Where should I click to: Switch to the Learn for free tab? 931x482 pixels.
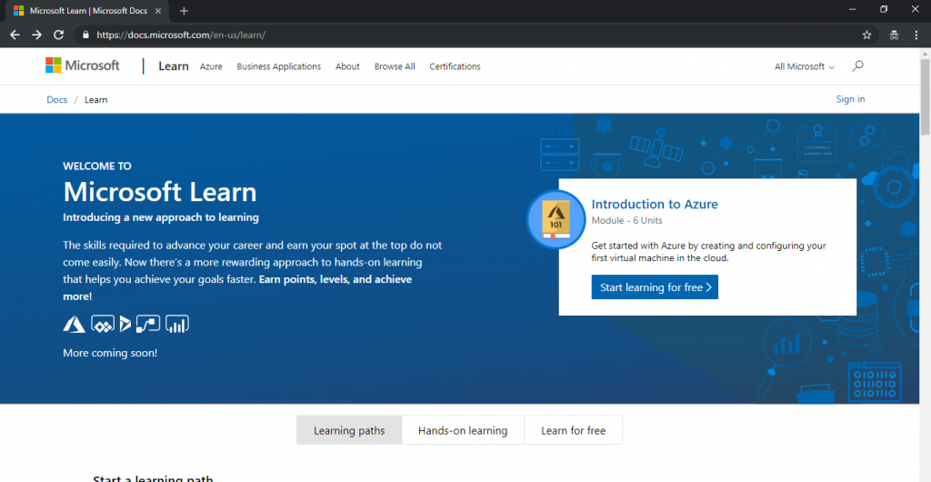pos(573,430)
